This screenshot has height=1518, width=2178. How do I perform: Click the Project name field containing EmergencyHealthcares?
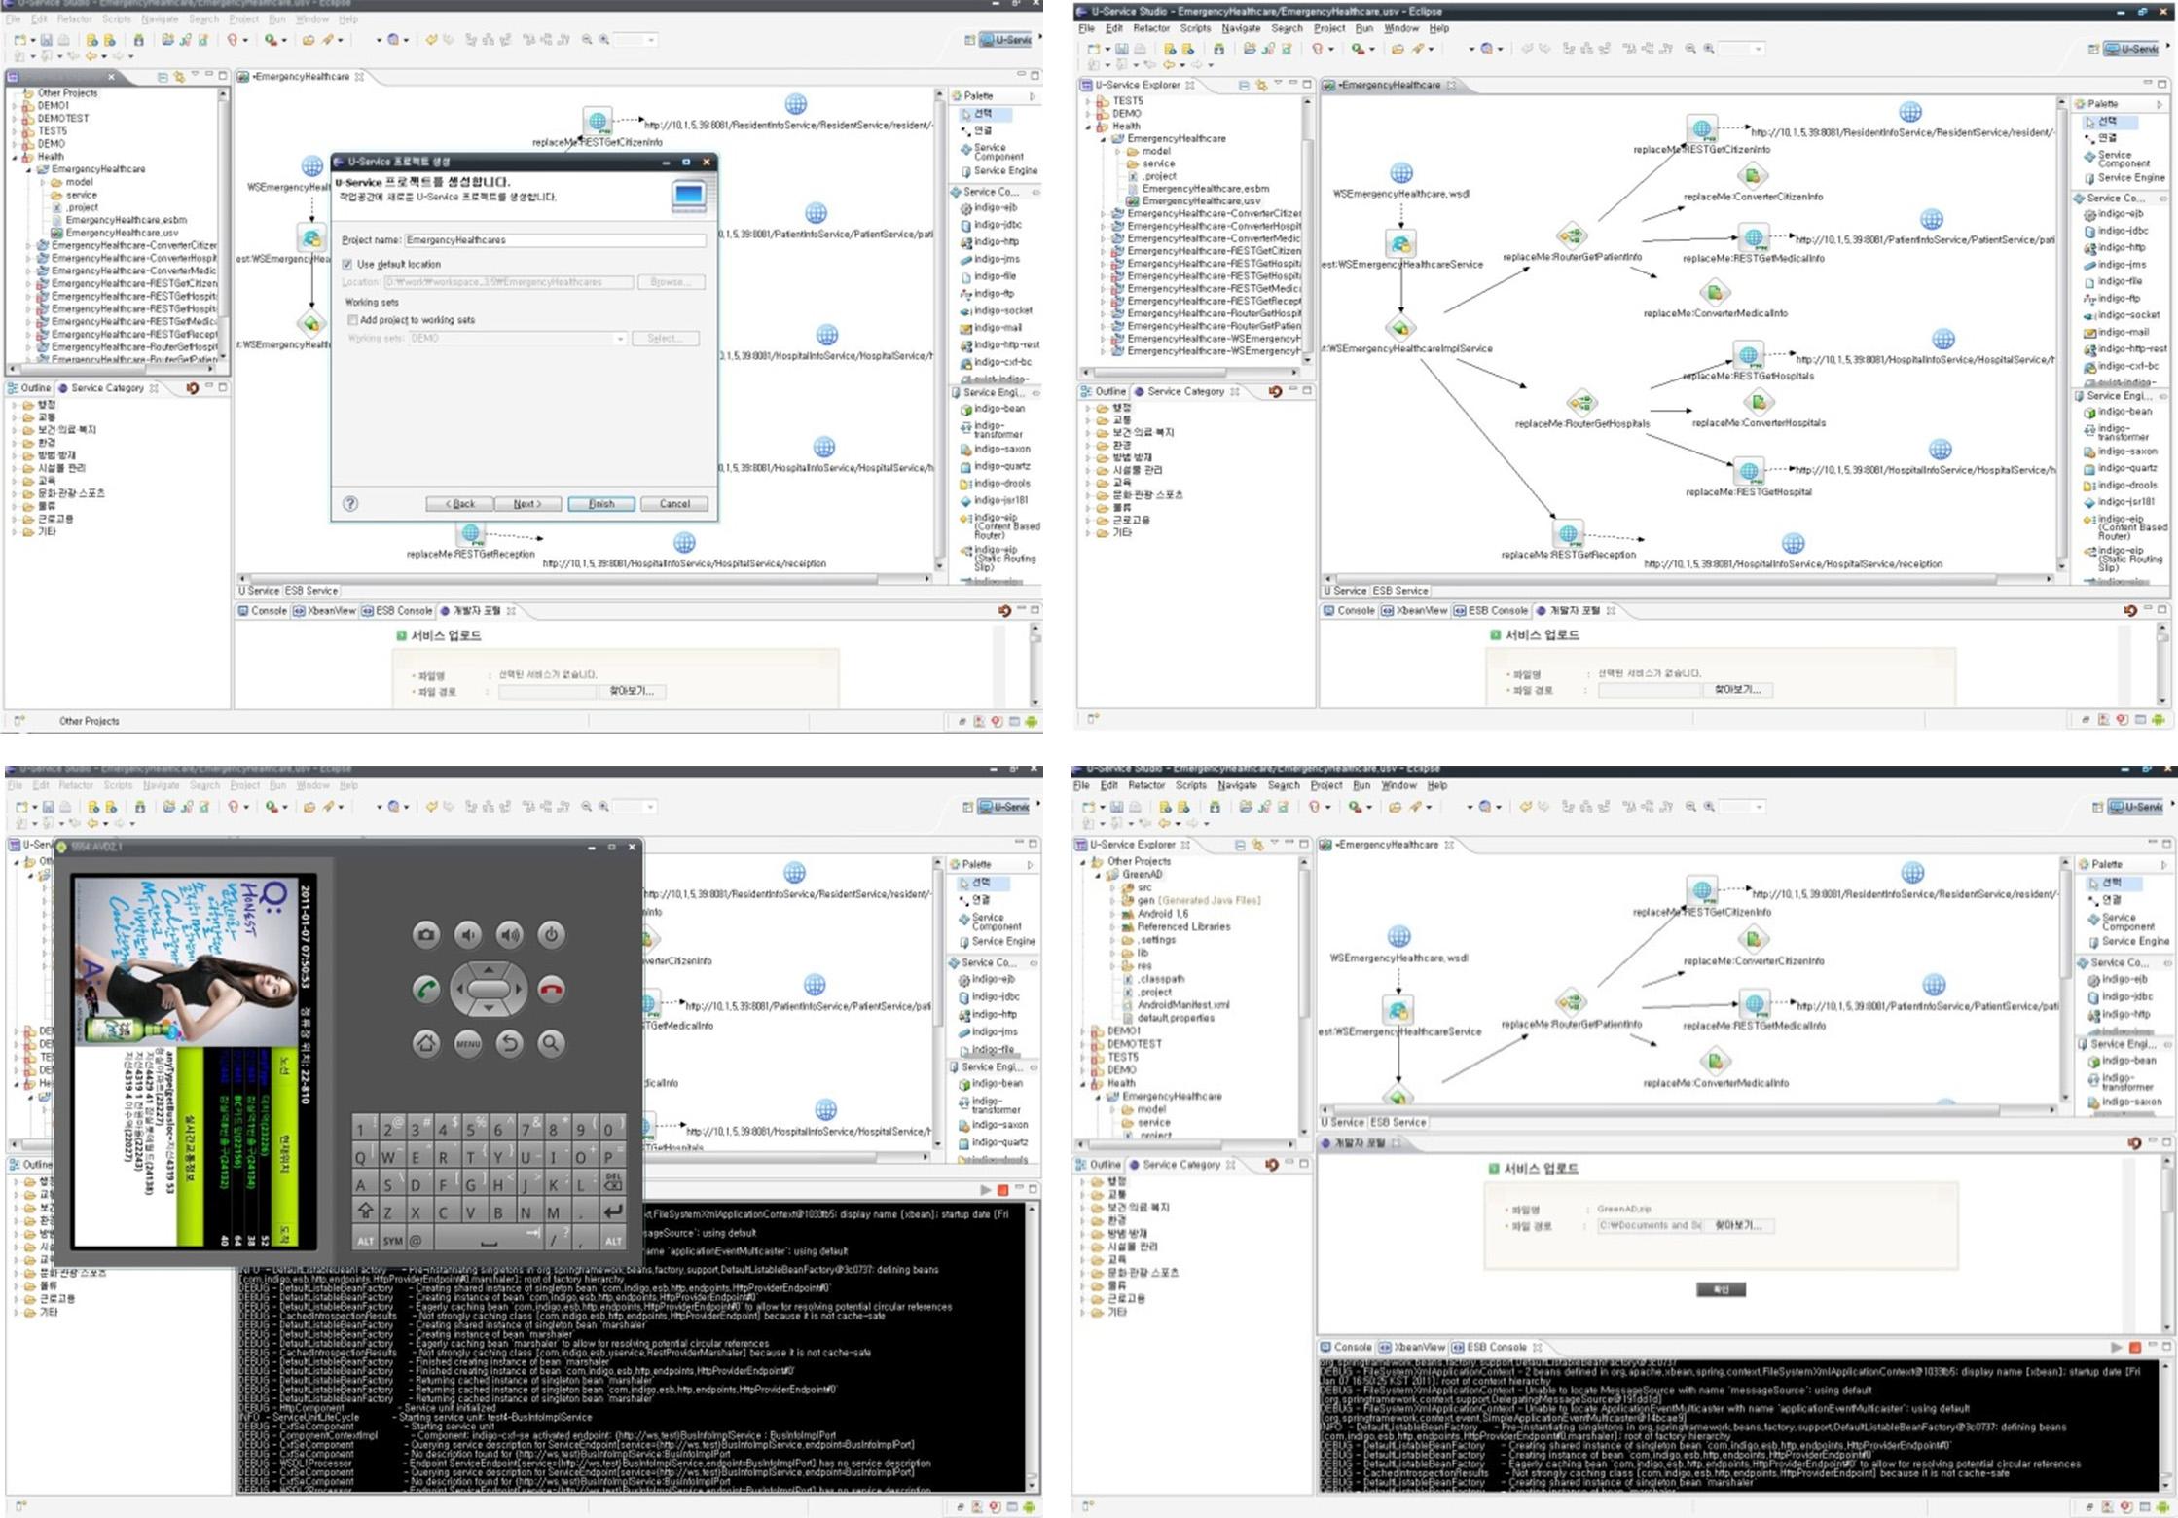click(x=555, y=239)
